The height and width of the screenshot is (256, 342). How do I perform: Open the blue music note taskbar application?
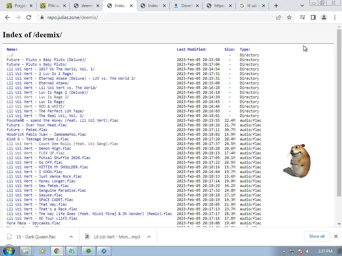[104, 251]
